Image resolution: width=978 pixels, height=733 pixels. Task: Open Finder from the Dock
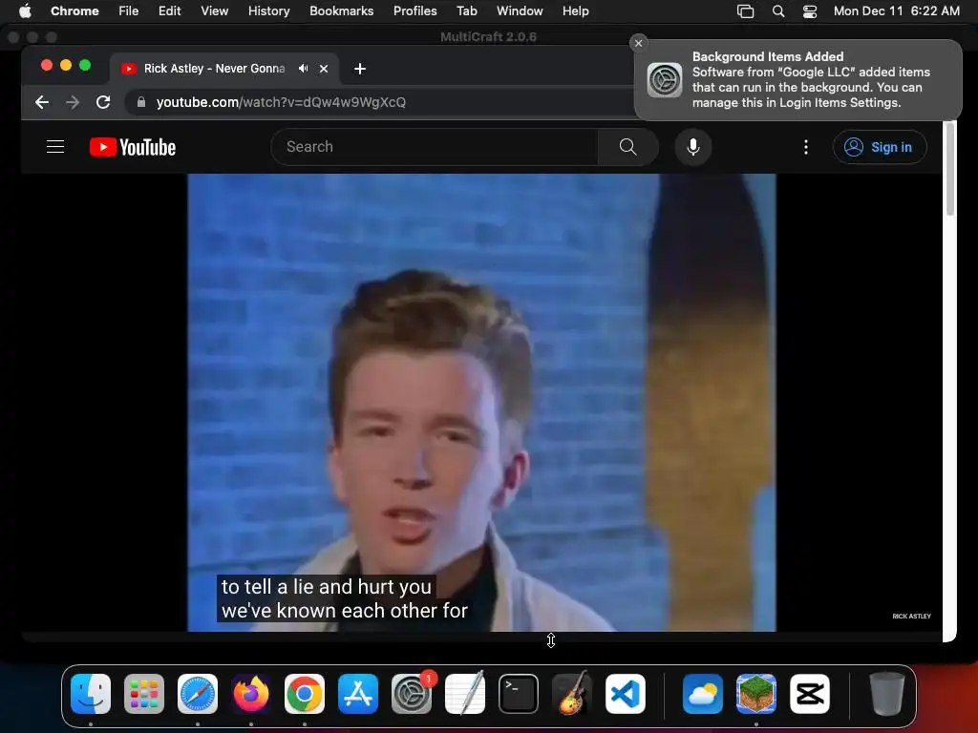point(91,694)
